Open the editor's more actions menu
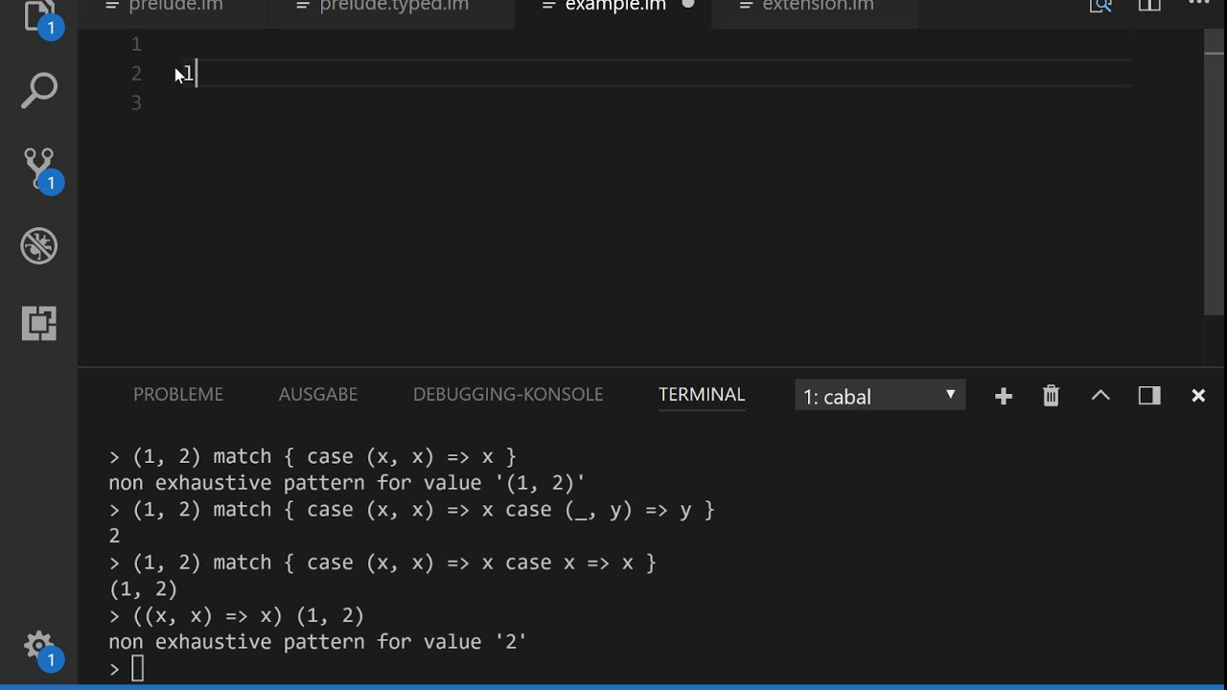Viewport: 1227px width, 690px height. click(1199, 5)
